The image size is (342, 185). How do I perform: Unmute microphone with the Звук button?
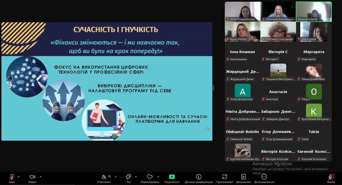click(12, 177)
